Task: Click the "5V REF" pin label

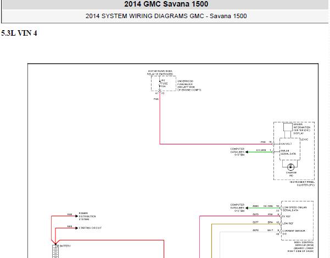Action: coord(287,216)
